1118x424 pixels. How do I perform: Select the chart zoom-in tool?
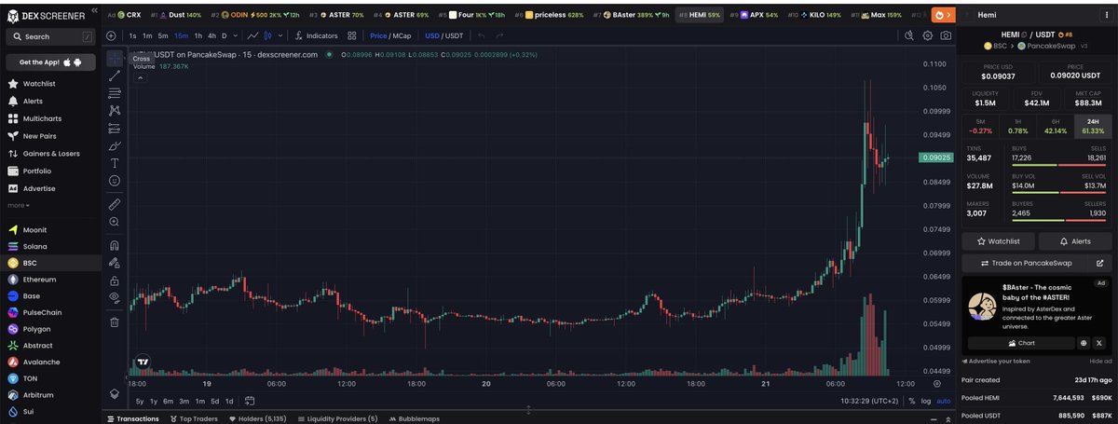[x=115, y=222]
